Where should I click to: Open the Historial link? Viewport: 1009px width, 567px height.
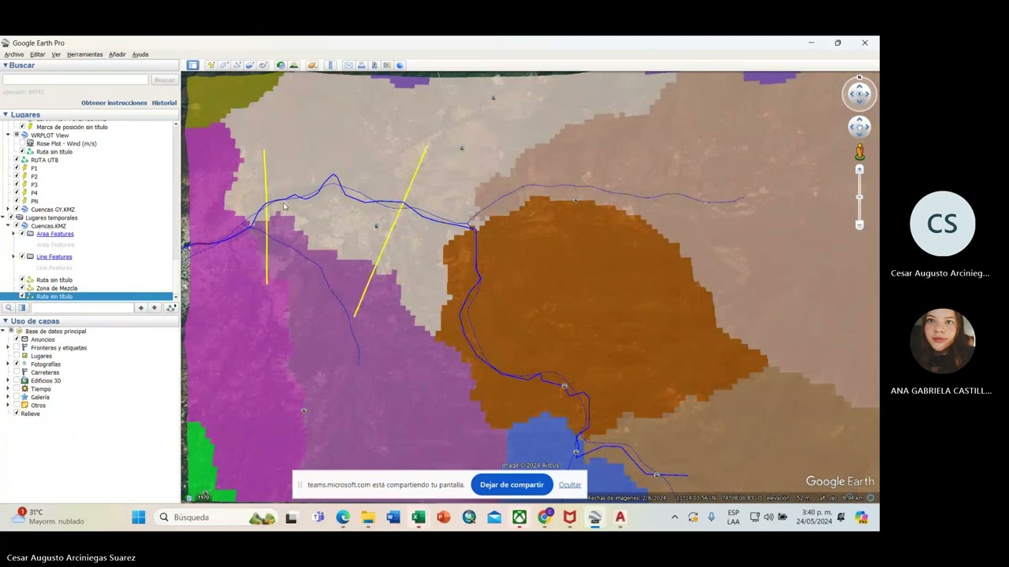pos(164,103)
